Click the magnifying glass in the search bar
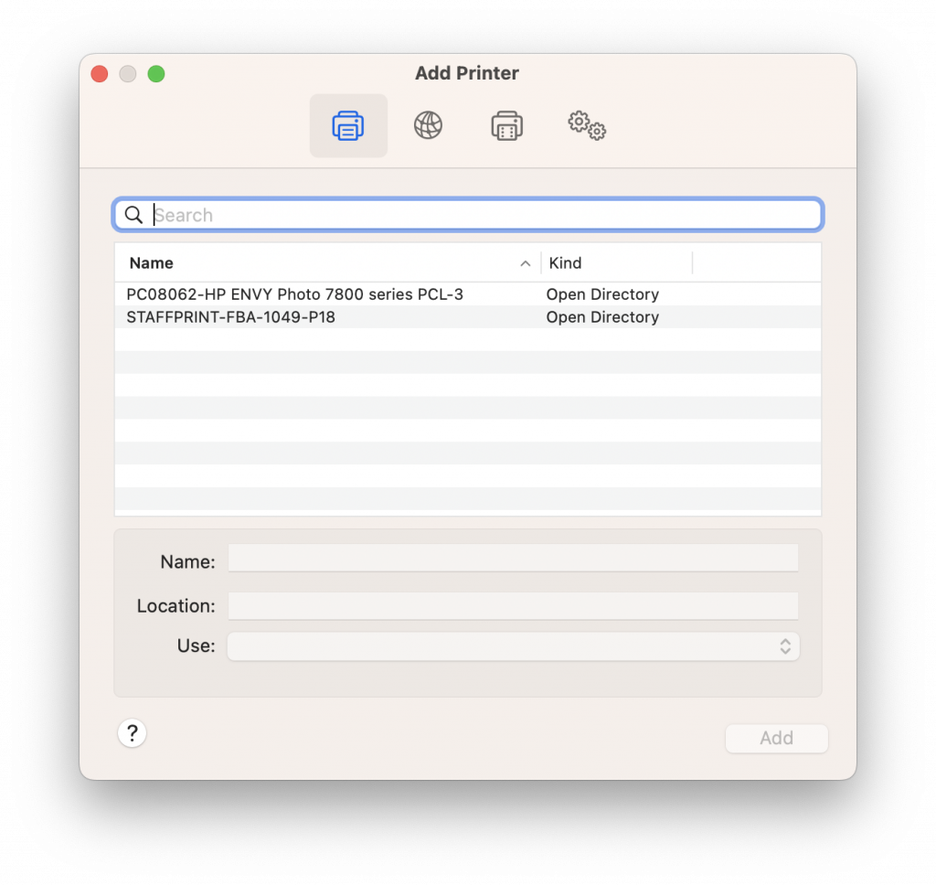This screenshot has width=936, height=885. (133, 214)
